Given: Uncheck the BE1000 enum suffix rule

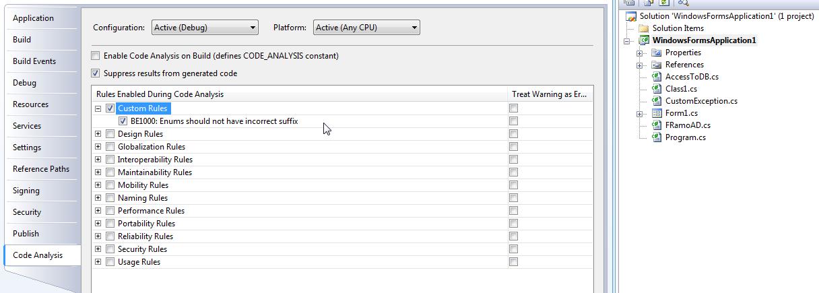Looking at the screenshot, I should (x=123, y=121).
